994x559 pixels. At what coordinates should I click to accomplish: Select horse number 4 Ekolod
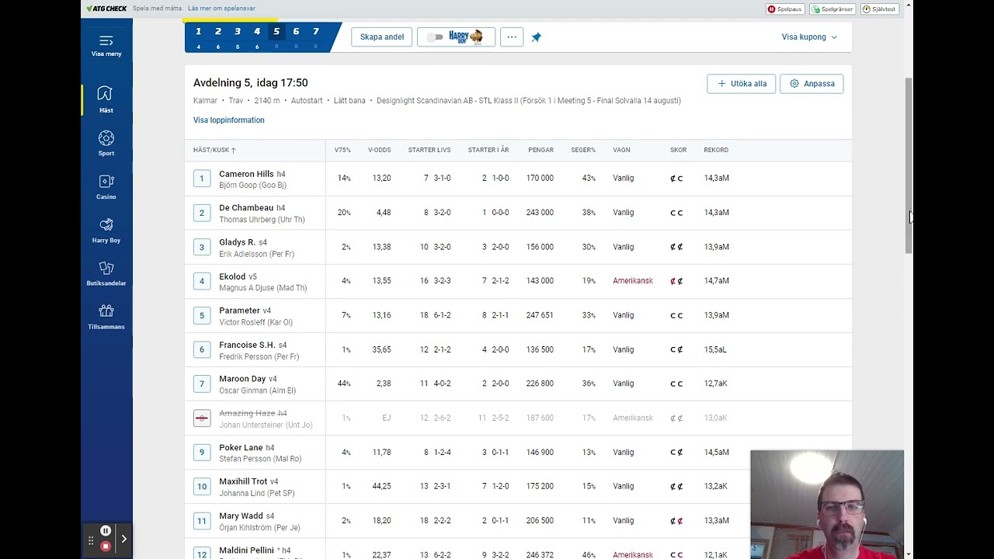click(202, 281)
